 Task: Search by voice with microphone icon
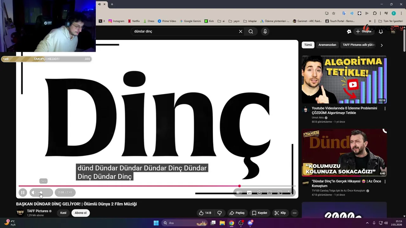pos(265,31)
